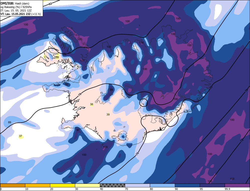Screen dimensions: 250x191
Task: Click the humidity value 99 on dark blue patch
Action: (x=111, y=90)
